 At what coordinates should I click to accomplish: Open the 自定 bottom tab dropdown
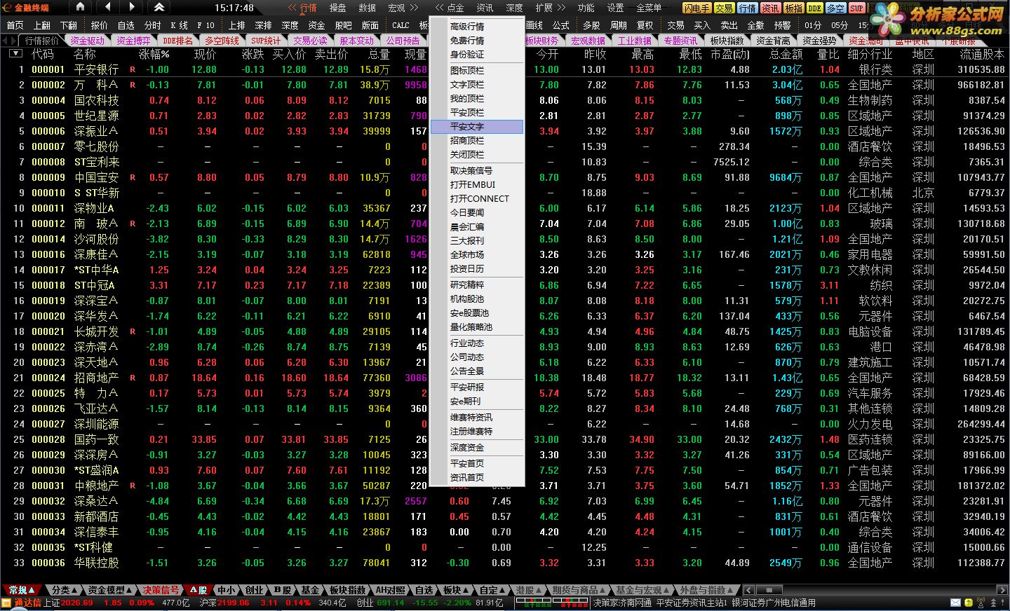tap(494, 590)
